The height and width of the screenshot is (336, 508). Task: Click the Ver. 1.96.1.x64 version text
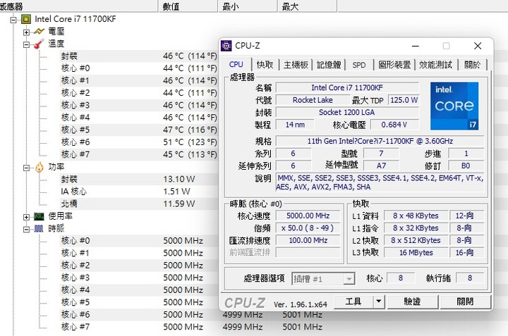click(x=301, y=304)
